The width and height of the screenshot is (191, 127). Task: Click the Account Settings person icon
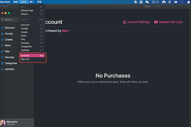[124, 22]
